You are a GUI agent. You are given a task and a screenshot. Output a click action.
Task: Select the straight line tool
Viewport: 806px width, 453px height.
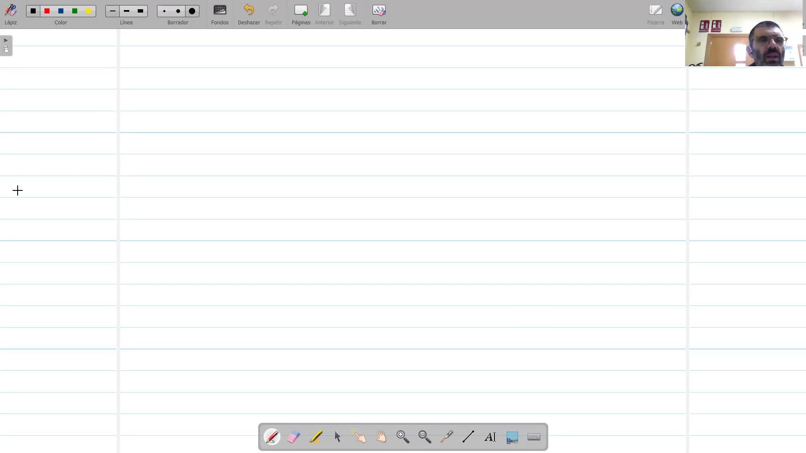point(468,437)
